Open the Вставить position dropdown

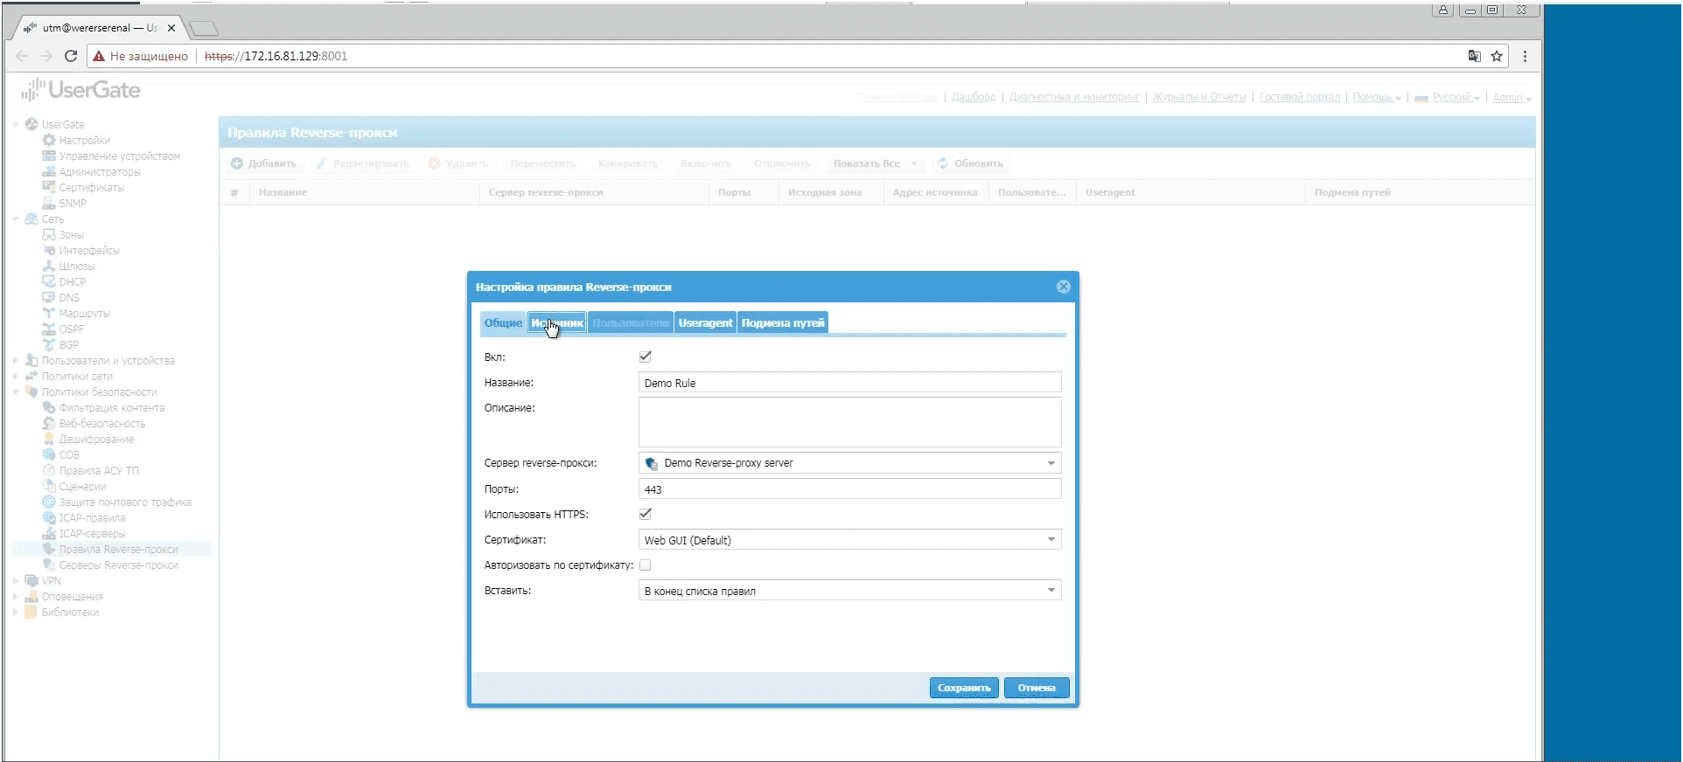1051,591
